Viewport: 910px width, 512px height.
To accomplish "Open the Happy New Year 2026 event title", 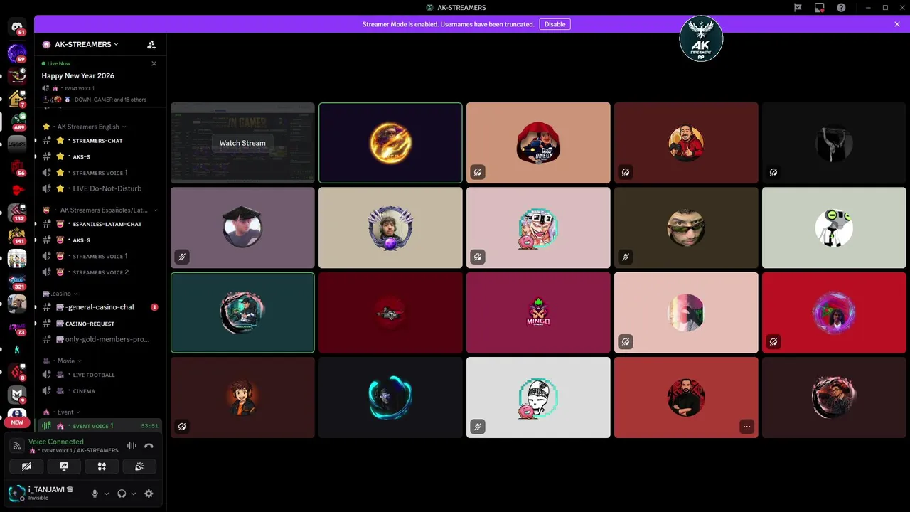I will click(77, 75).
